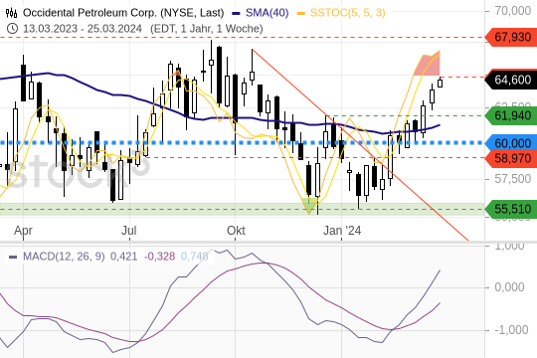Viewport: 537px width, 358px height.
Task: Click the green 61,940 price label
Action: coord(511,115)
